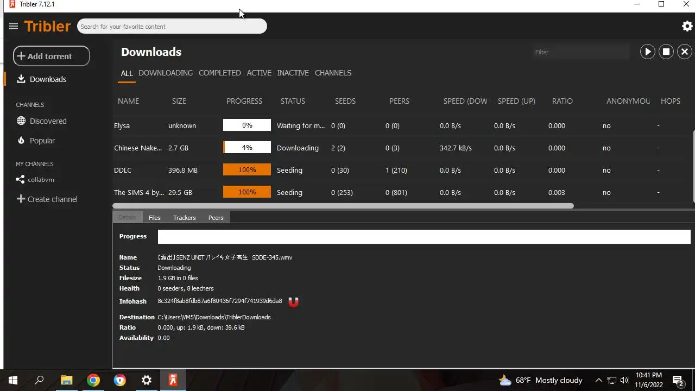This screenshot has width=695, height=391.
Task: Click the Filter input field
Action: (x=581, y=52)
